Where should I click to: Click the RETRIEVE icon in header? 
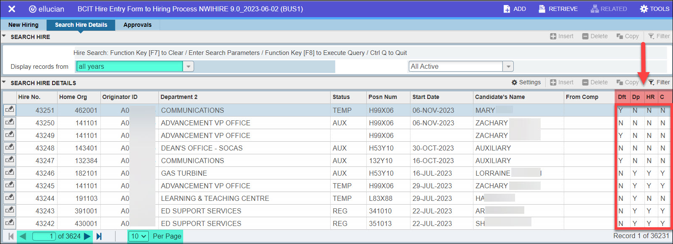[542, 9]
